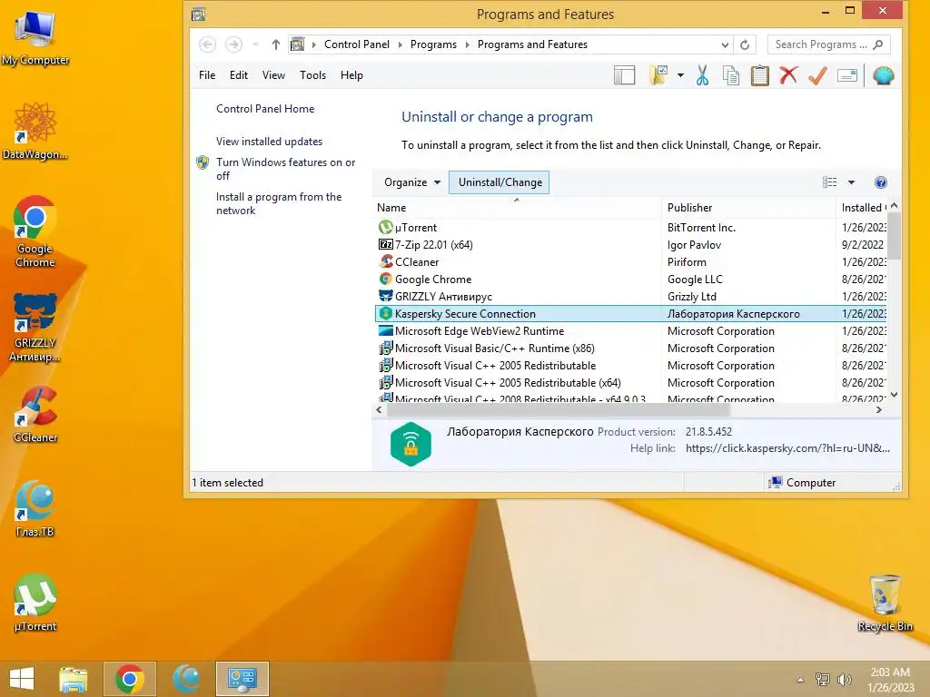This screenshot has height=697, width=930.
Task: Select Microsoft Visual C++ 2005 Redistributable (x64) row
Action: point(630,383)
